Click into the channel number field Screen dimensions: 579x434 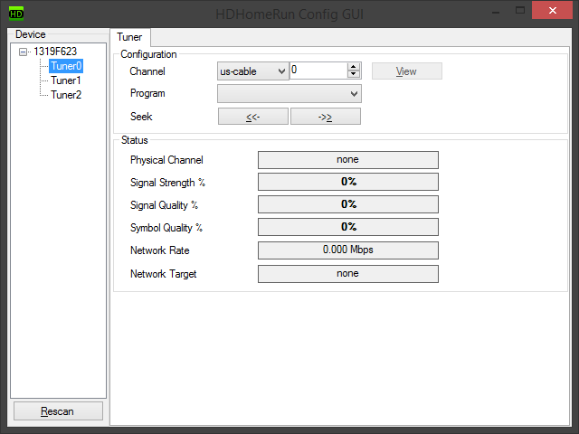click(x=318, y=71)
